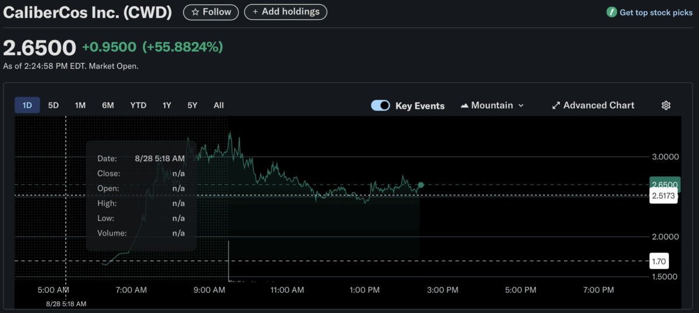Click the opening volume bar at 9:30 AM
The height and width of the screenshot is (313, 699).
click(229, 261)
